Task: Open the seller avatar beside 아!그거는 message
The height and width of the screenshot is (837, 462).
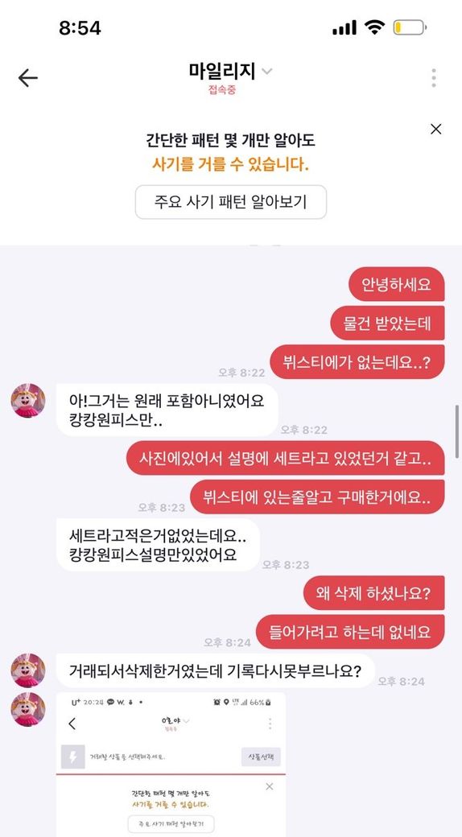Action: pyautogui.click(x=28, y=400)
